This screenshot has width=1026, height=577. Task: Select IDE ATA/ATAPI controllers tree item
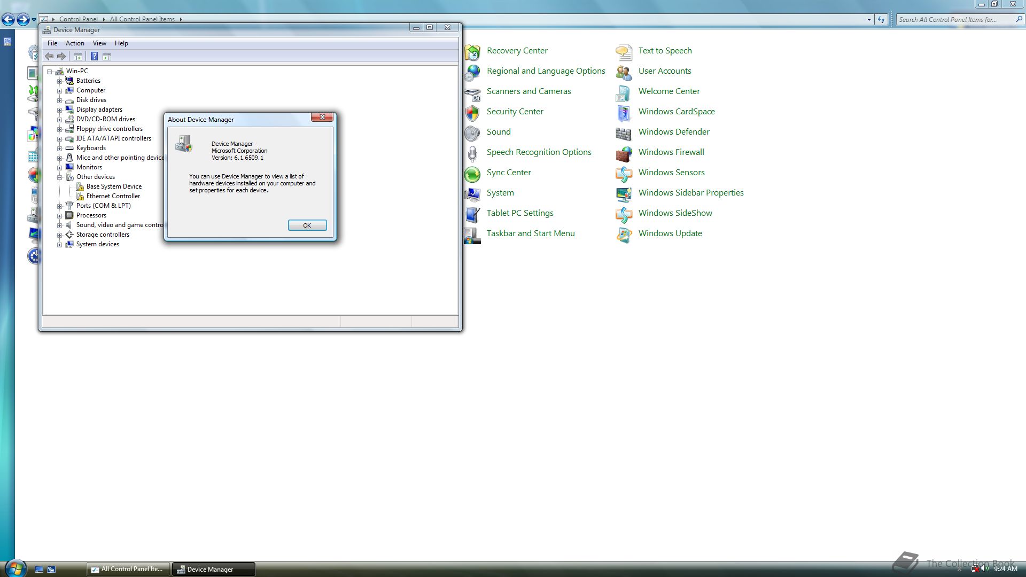(x=113, y=138)
